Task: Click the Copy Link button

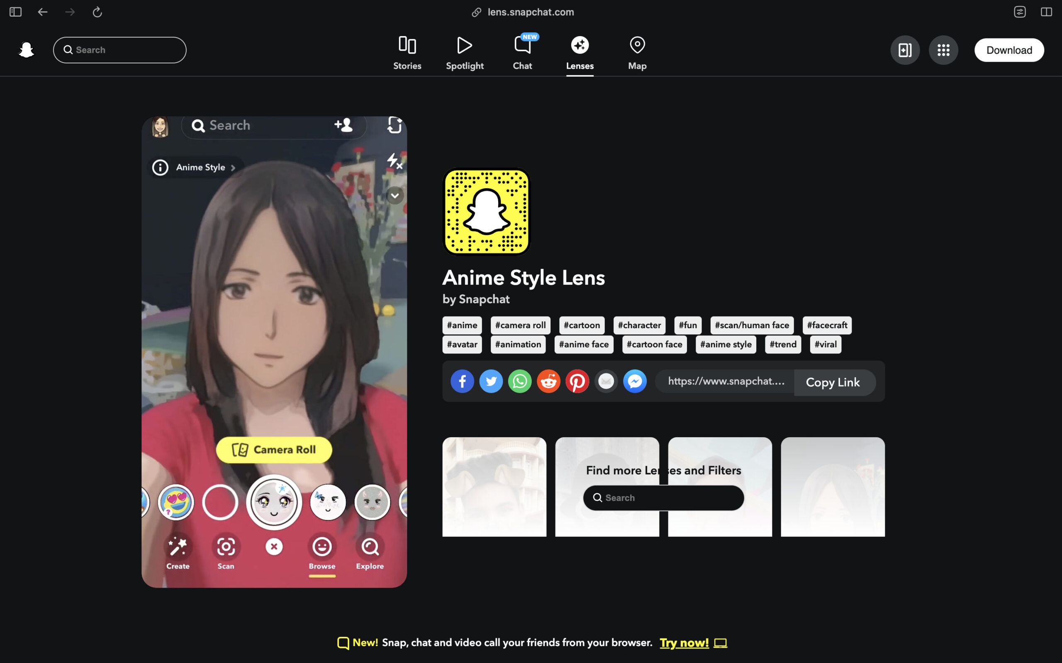Action: [833, 382]
